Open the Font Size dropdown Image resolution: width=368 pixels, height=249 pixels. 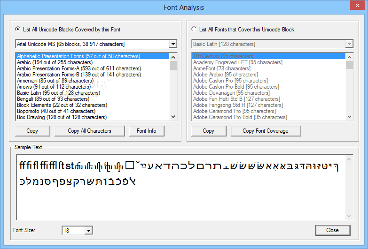(88, 231)
